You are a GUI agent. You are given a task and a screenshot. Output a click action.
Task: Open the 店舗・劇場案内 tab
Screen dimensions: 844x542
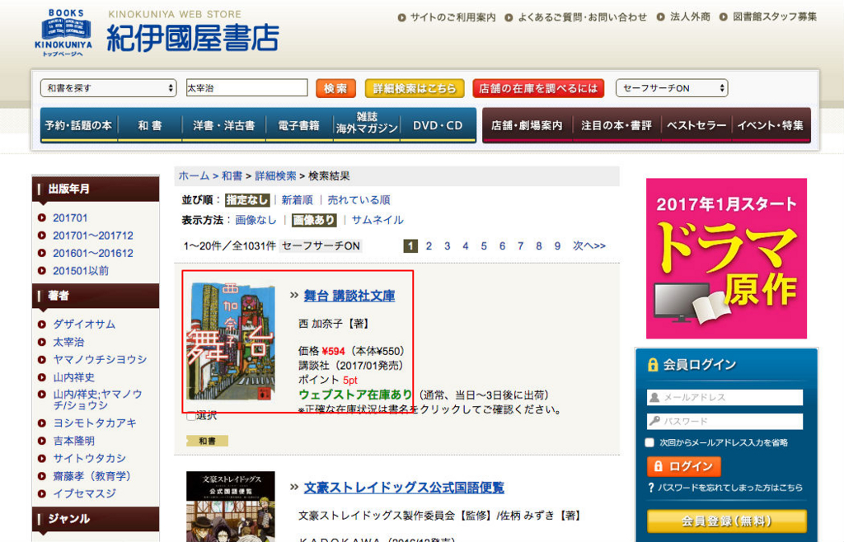[x=527, y=125]
